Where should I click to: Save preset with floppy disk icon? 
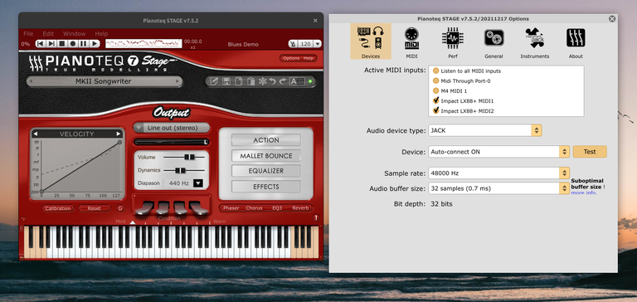click(226, 81)
